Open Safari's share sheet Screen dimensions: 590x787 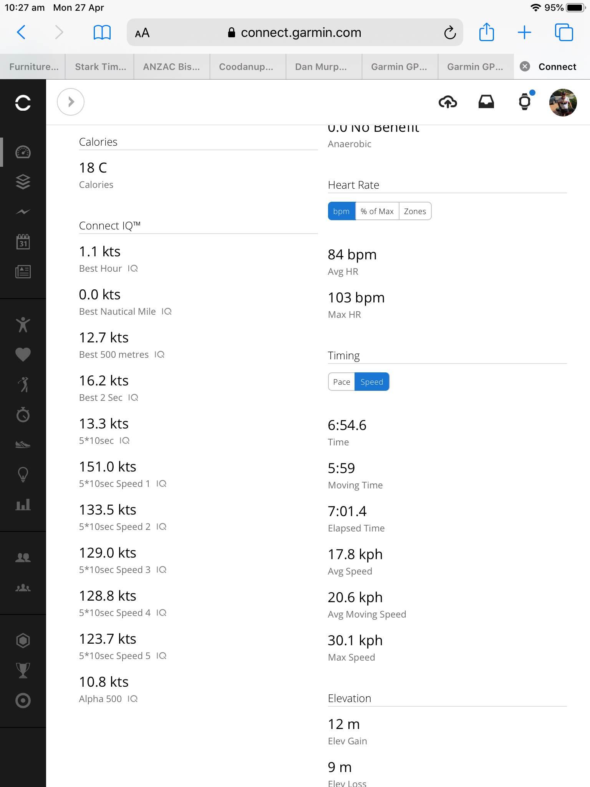(486, 32)
